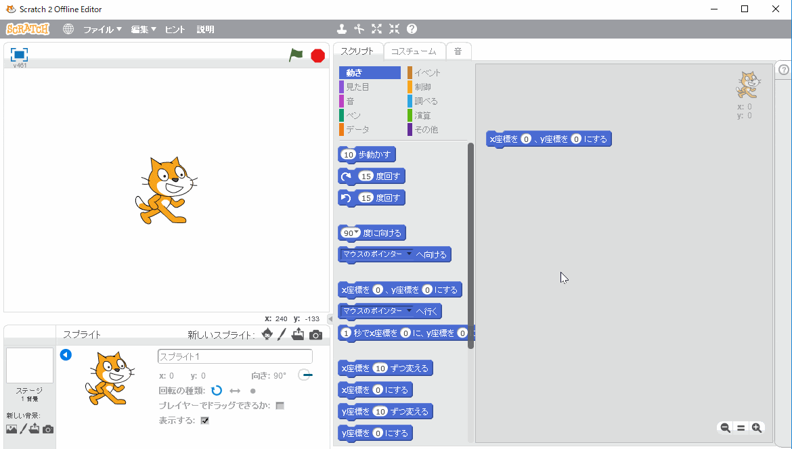792x449 pixels.
Task: Toggle the 表示する checkbox
Action: point(204,420)
